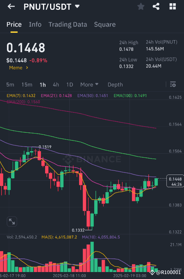This screenshot has width=184, height=279.
Task: Go back using the left arrow
Action: [x=11, y=7]
